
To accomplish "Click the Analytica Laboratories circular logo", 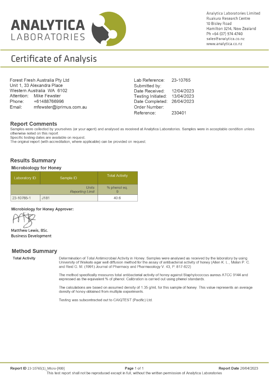I will pos(109,29).
